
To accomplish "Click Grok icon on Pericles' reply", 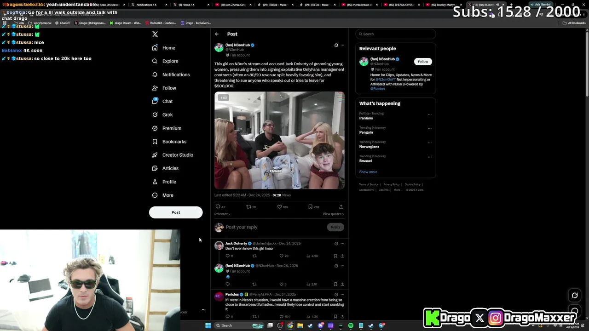I will point(336,295).
